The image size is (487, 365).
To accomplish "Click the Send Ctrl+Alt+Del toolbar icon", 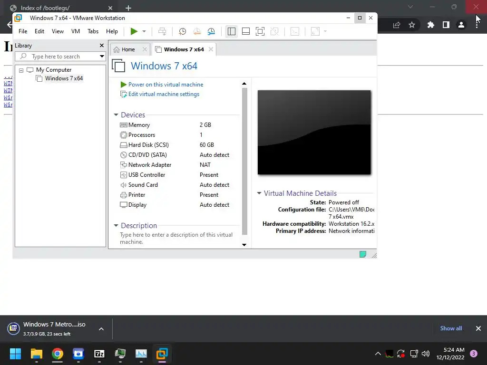I will tap(162, 31).
